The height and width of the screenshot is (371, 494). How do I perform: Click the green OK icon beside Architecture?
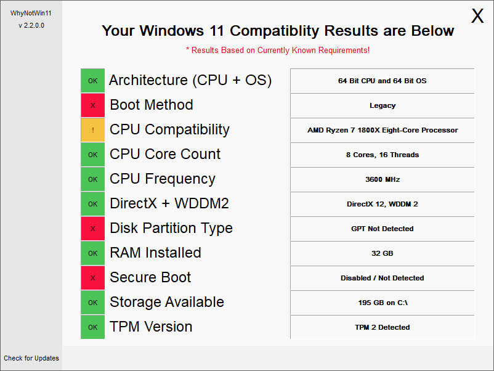(92, 81)
